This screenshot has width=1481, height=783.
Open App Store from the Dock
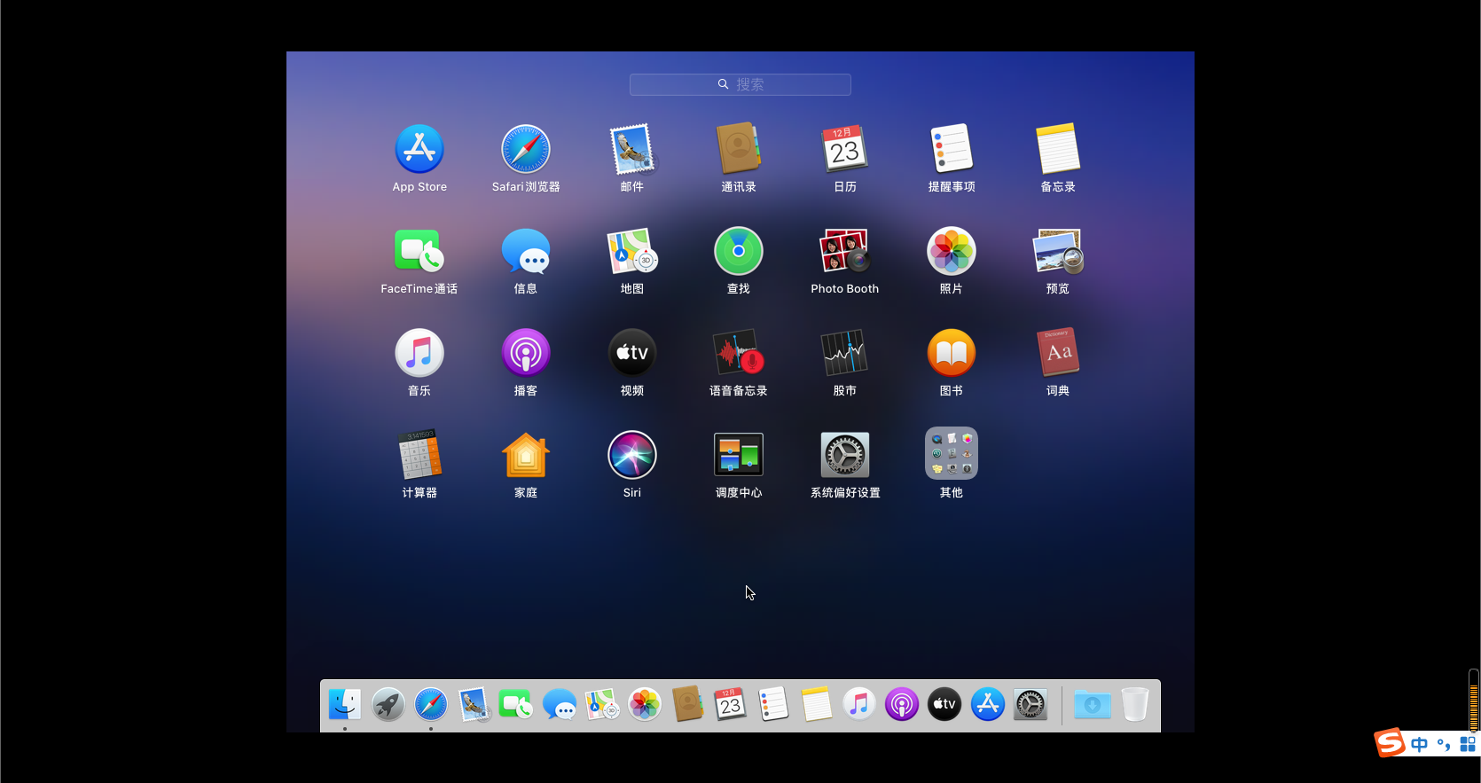pyautogui.click(x=987, y=705)
